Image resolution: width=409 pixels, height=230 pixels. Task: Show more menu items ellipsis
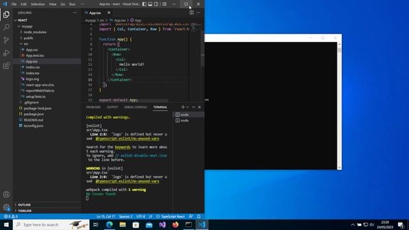[82, 4]
